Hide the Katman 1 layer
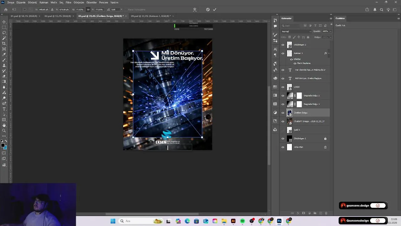 (283, 53)
